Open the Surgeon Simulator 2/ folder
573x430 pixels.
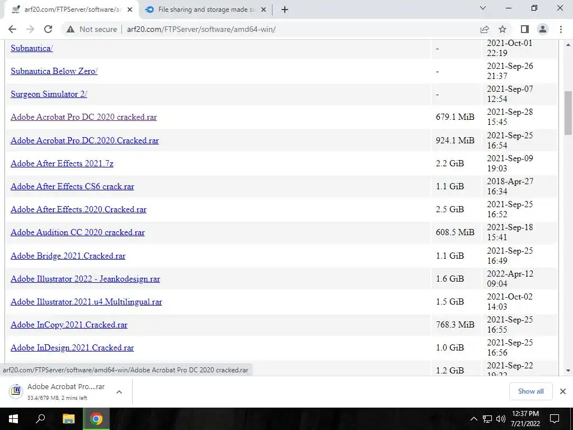coord(49,94)
